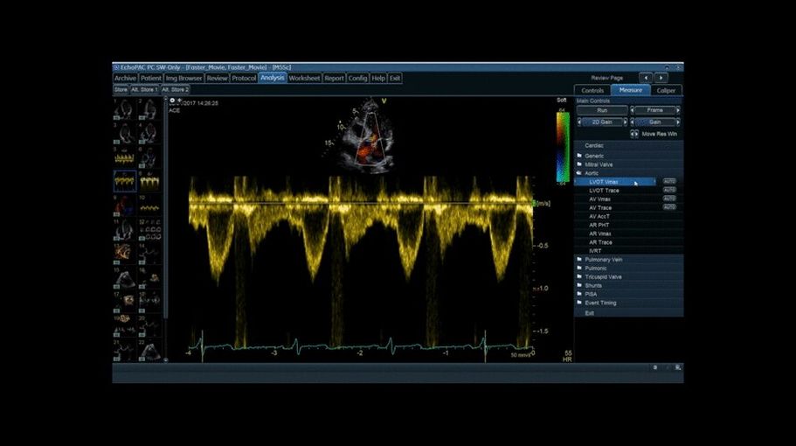This screenshot has width=796, height=446.
Task: Toggle AUTO for AV Trace
Action: click(669, 207)
